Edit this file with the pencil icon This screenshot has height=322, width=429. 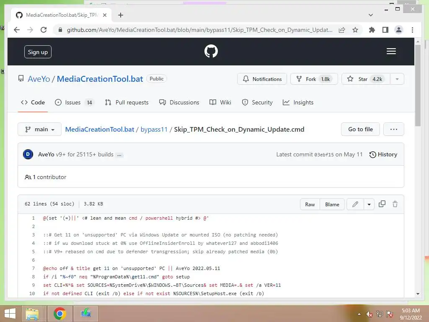[x=355, y=204]
